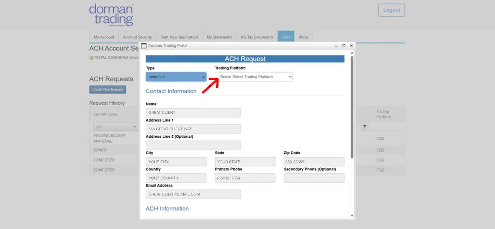This screenshot has width=495, height=229.
Task: Maximize the Dorman Trading Portal dialog
Action: pyautogui.click(x=344, y=45)
